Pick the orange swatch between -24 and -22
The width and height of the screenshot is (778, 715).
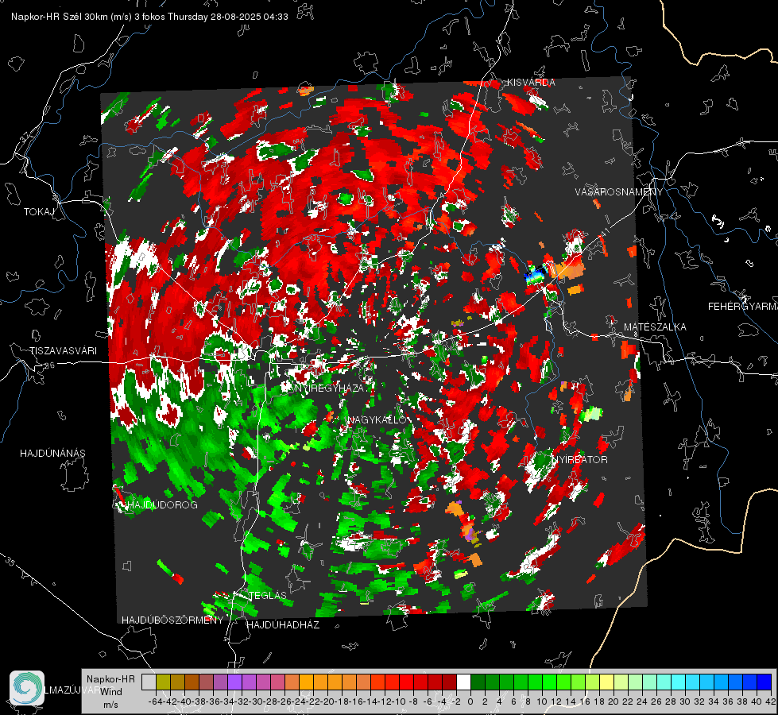[x=307, y=682]
